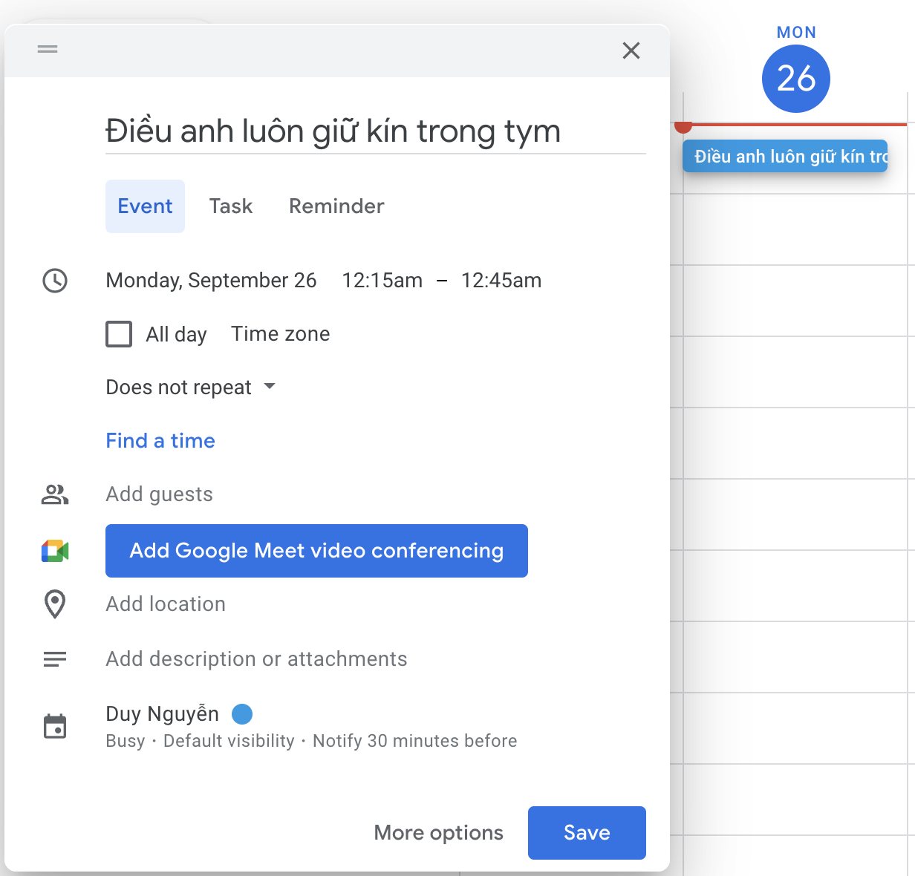Image resolution: width=915 pixels, height=876 pixels.
Task: Click the event chip in the calendar grid
Action: click(785, 156)
